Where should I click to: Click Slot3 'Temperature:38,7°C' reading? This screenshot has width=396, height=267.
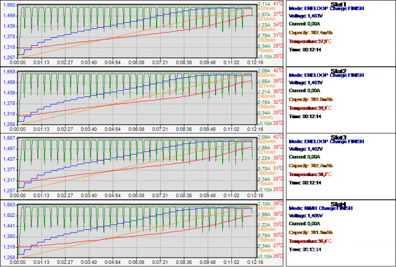pos(310,174)
